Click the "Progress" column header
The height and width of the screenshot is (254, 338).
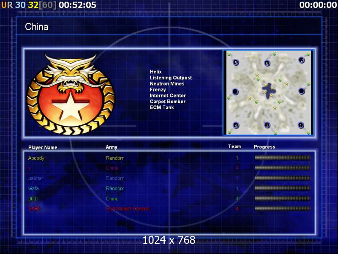(264, 147)
